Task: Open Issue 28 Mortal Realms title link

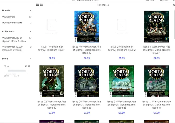Action: (122, 105)
